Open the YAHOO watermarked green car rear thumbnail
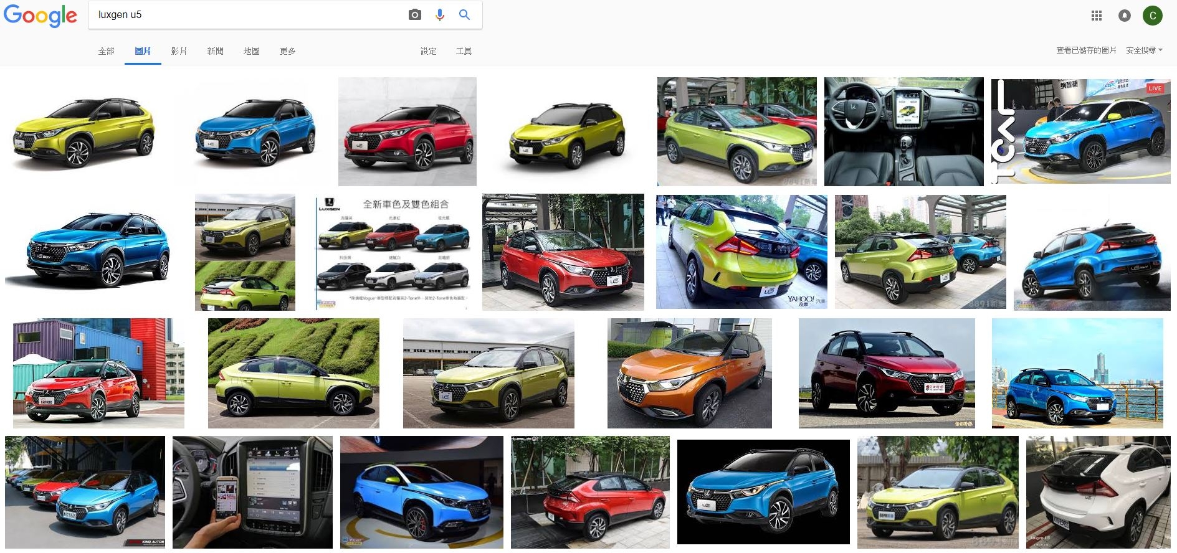The image size is (1177, 553). click(x=741, y=252)
